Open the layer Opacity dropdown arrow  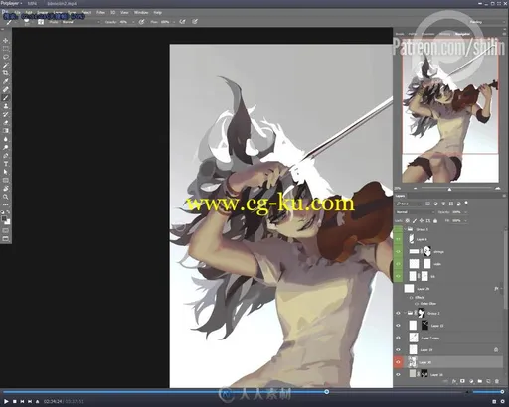[465, 212]
